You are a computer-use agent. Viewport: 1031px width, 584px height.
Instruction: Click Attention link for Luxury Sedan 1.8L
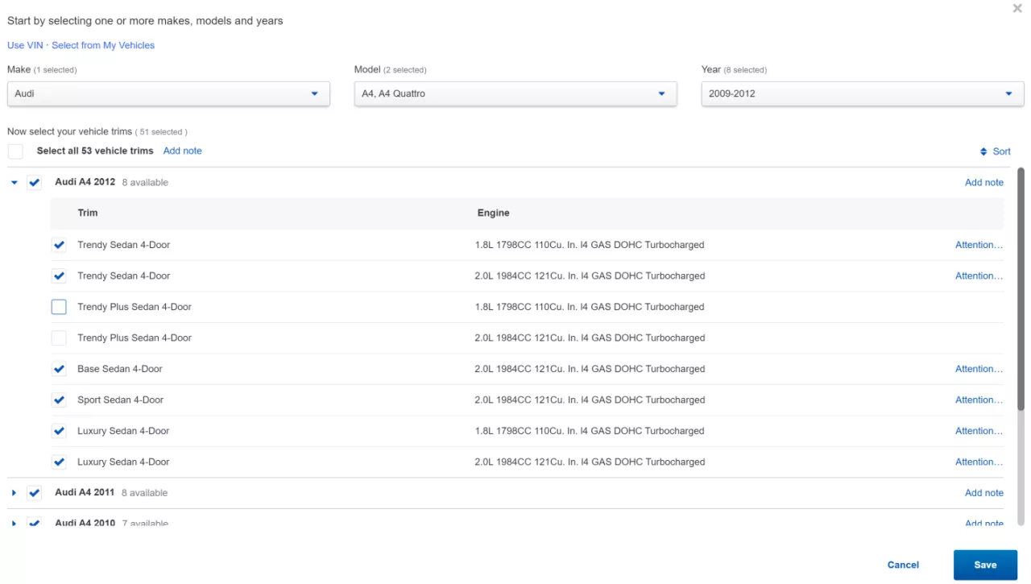click(x=979, y=431)
